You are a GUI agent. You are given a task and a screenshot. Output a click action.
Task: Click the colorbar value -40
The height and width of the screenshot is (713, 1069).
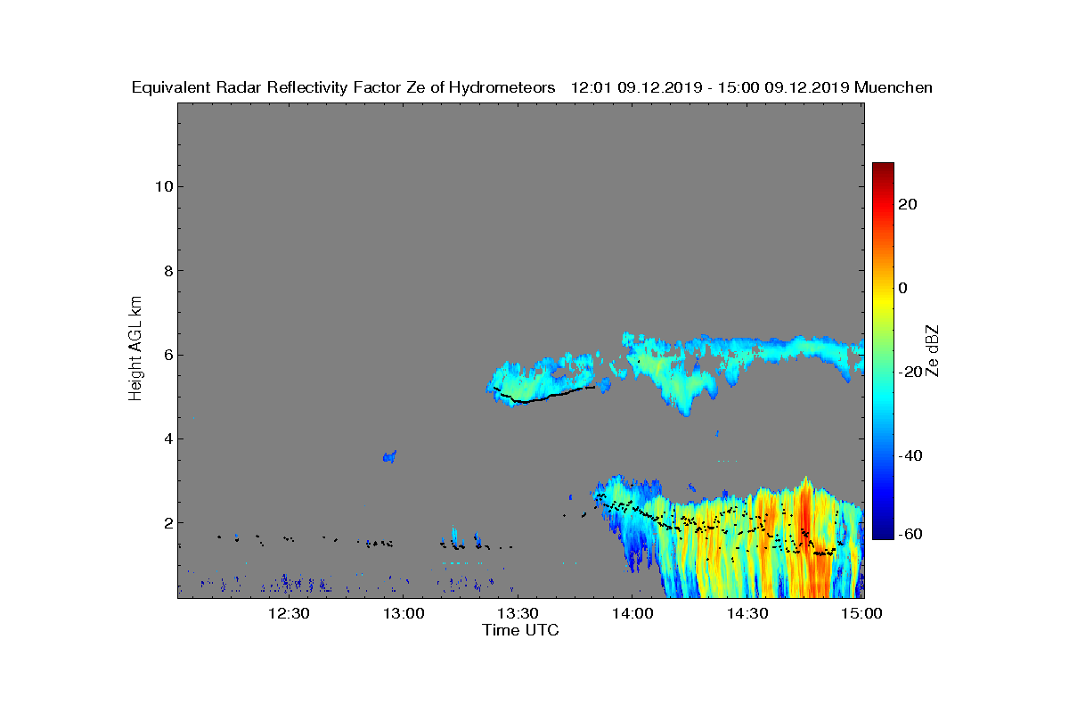909,455
